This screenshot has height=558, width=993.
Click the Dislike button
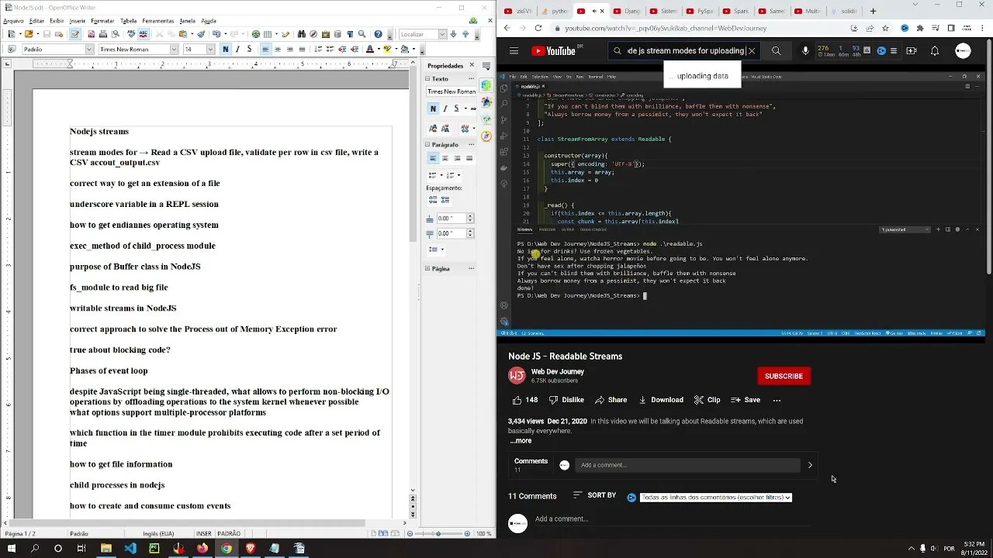566,400
